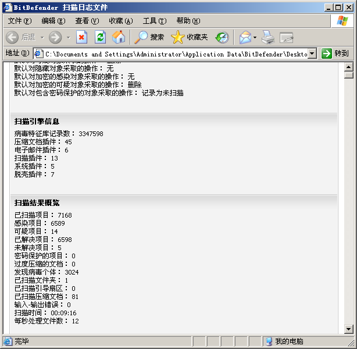Open the 工具(T) menu
Image resolution: width=357 pixels, height=349 pixels.
tap(155, 21)
